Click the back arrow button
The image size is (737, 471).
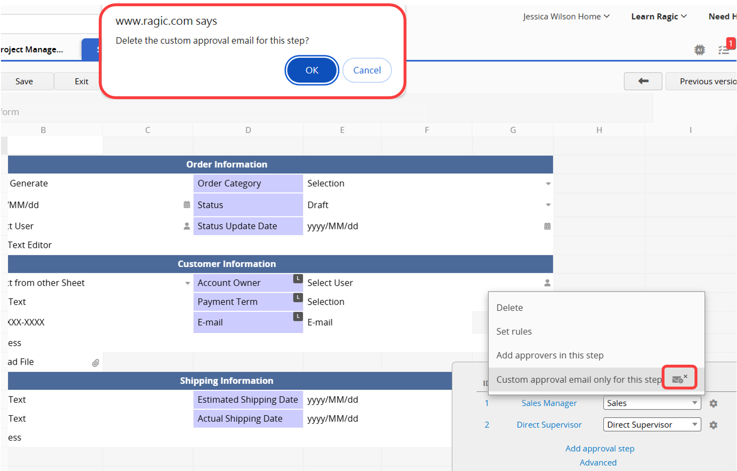coord(643,81)
